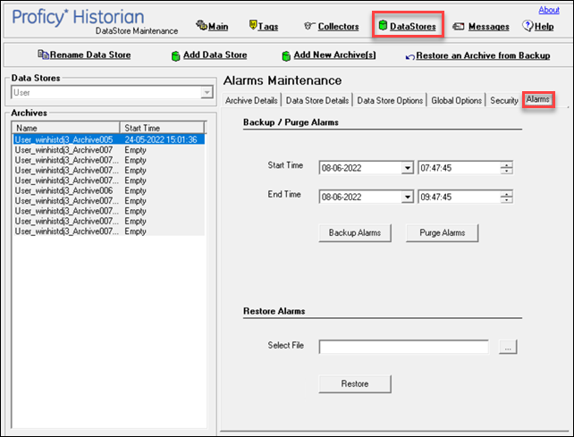This screenshot has height=437, width=574.
Task: Click the 24-05-2022 15:01:36 start time cell
Action: pyautogui.click(x=161, y=139)
